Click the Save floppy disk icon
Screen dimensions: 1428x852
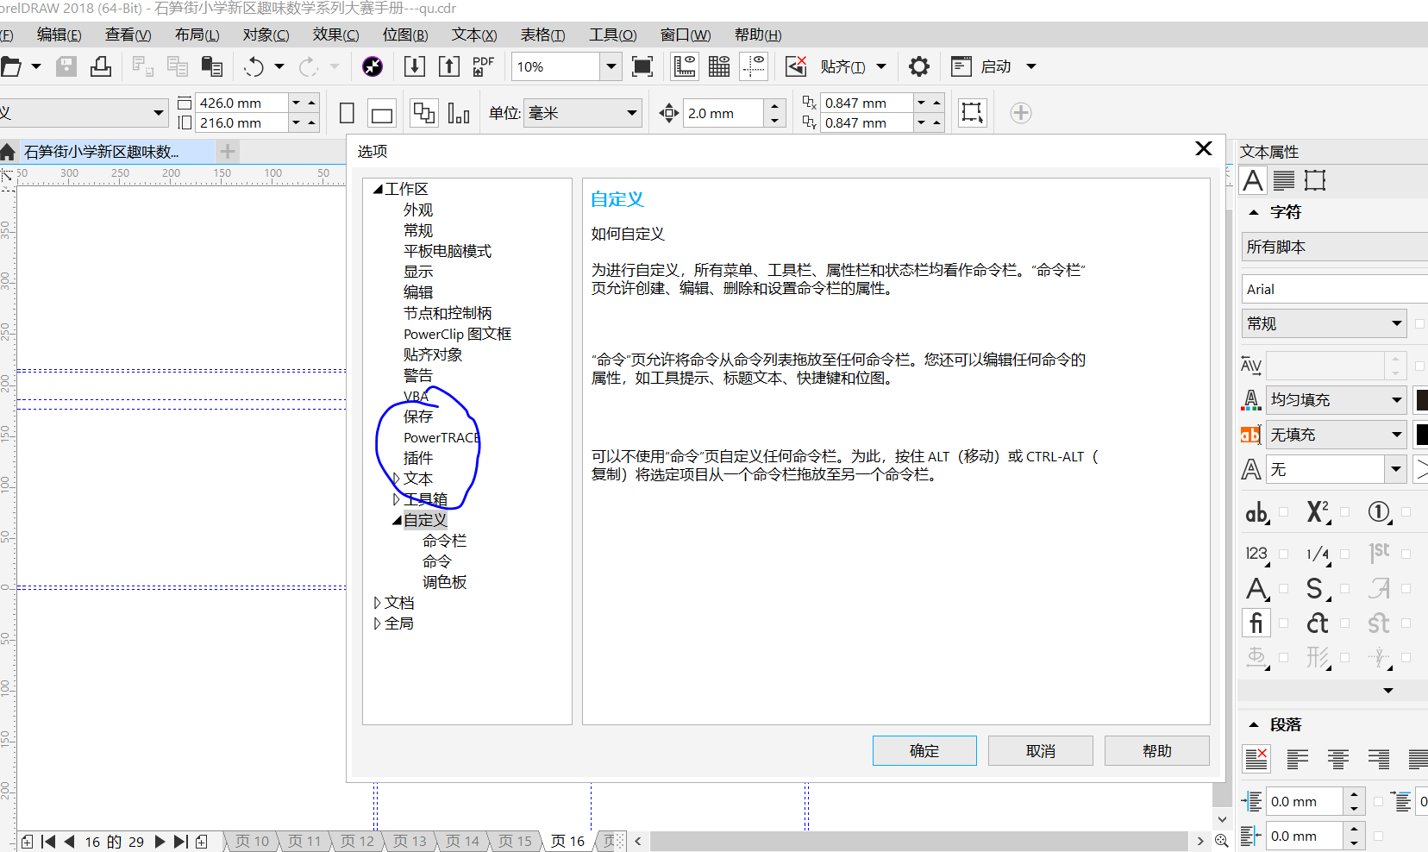click(x=66, y=66)
